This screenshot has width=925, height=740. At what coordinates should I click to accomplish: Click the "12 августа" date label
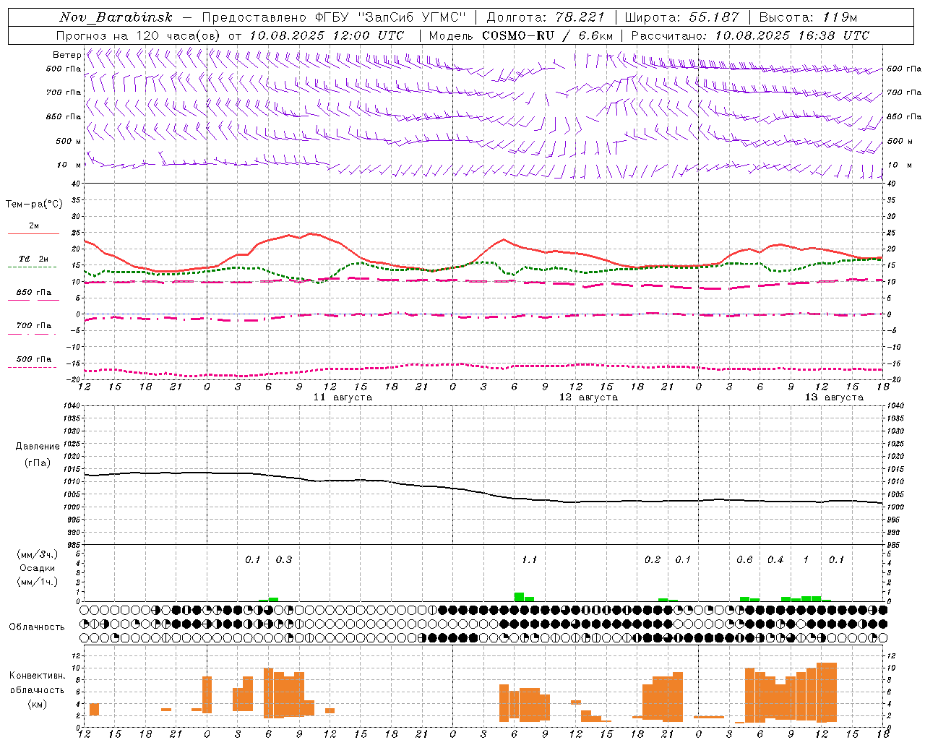(x=588, y=397)
